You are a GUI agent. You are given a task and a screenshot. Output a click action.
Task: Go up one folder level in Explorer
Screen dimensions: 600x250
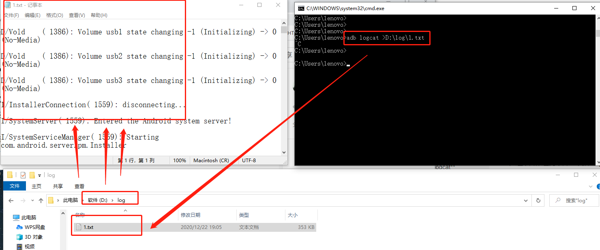(41, 200)
